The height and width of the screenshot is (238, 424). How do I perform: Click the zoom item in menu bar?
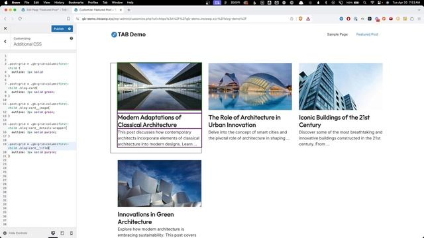point(235,3)
